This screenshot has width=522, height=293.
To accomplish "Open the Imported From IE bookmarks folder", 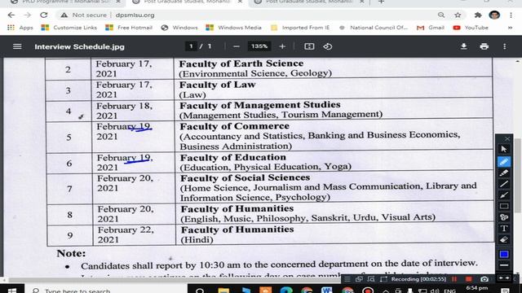I will (x=300, y=28).
